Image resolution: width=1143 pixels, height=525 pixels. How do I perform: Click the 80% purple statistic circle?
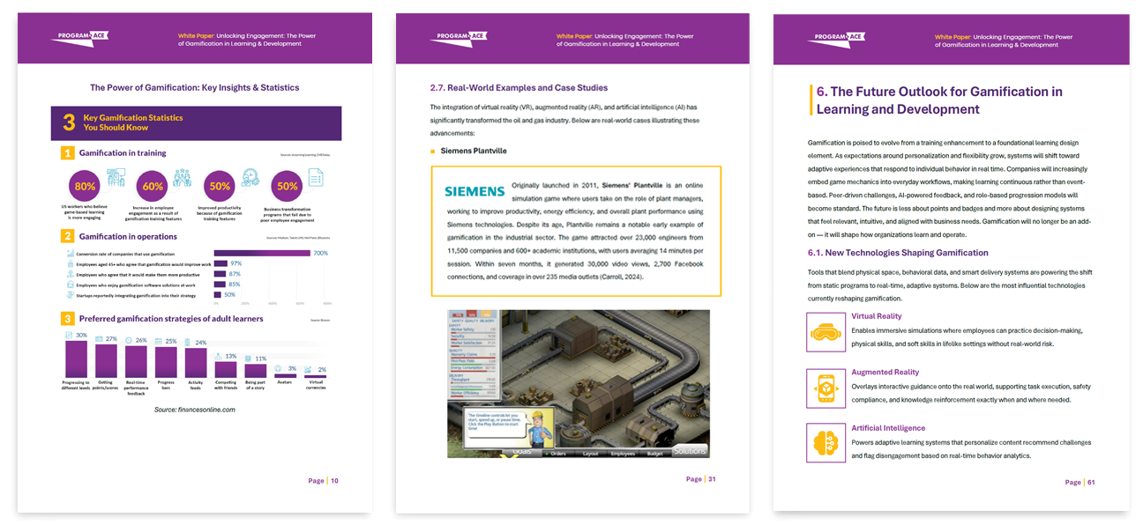85,187
